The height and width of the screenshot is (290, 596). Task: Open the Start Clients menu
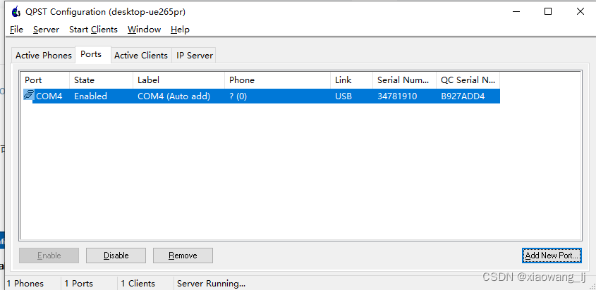pos(93,30)
